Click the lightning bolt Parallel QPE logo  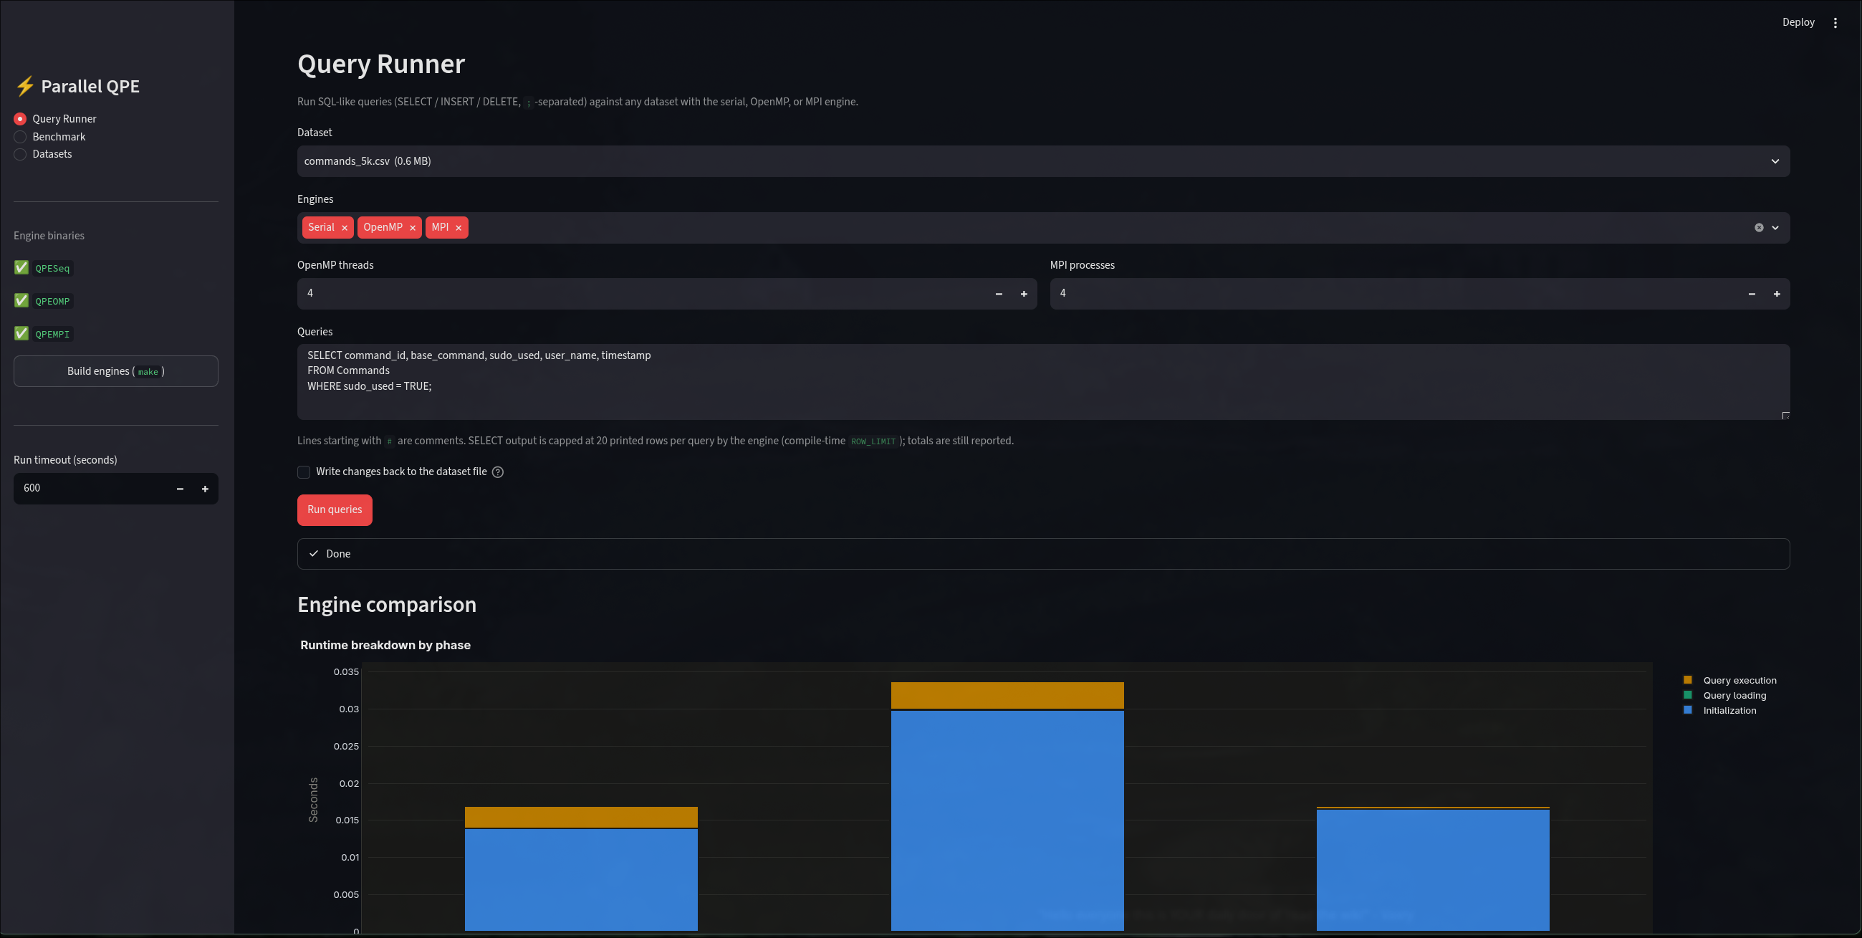25,86
